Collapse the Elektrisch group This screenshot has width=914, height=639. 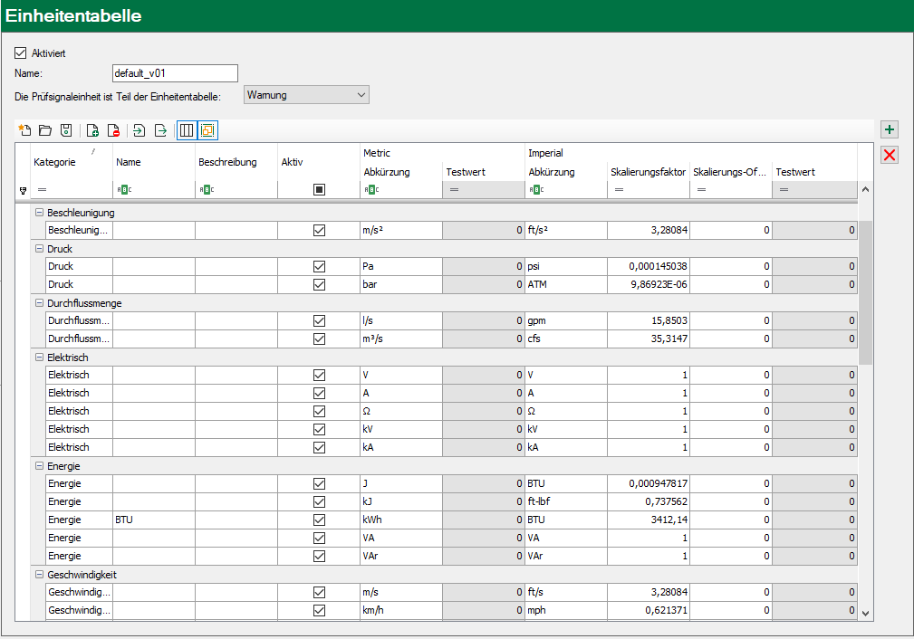[x=39, y=358]
